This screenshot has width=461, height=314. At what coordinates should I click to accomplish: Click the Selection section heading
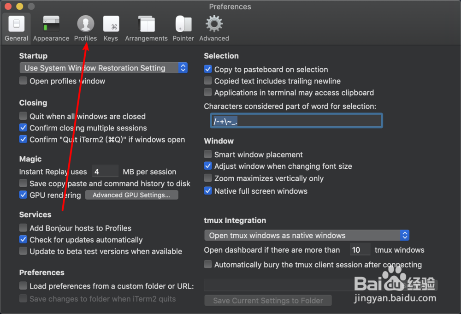221,56
